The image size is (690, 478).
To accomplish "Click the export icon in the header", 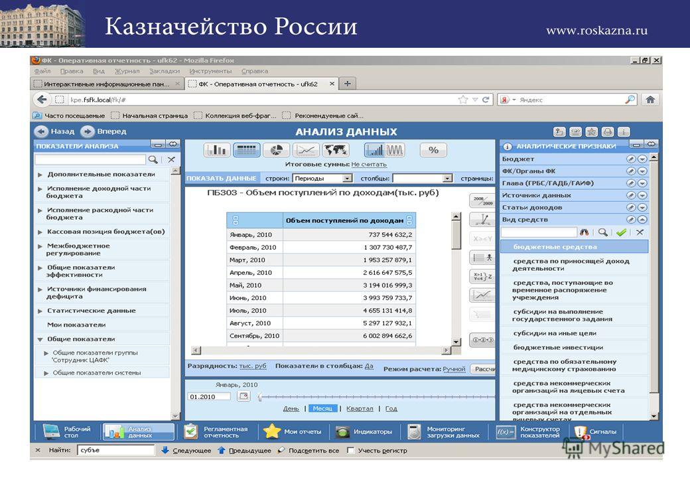I will [x=559, y=131].
